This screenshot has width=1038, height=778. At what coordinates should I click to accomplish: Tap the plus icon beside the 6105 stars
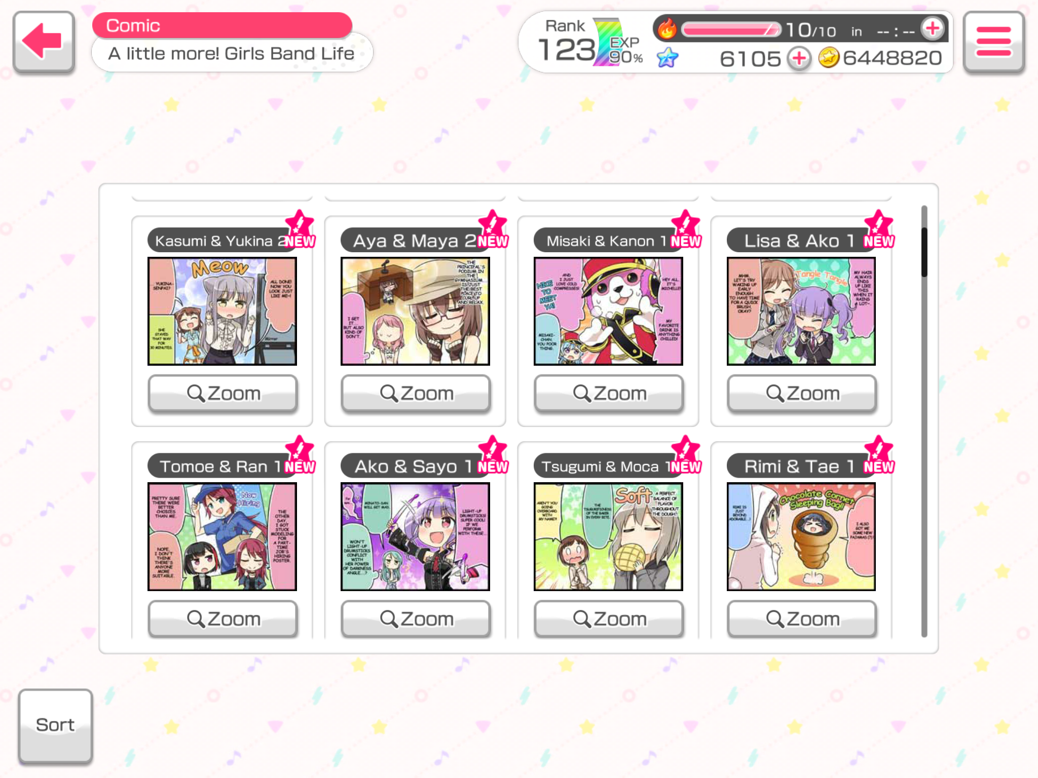tap(799, 59)
